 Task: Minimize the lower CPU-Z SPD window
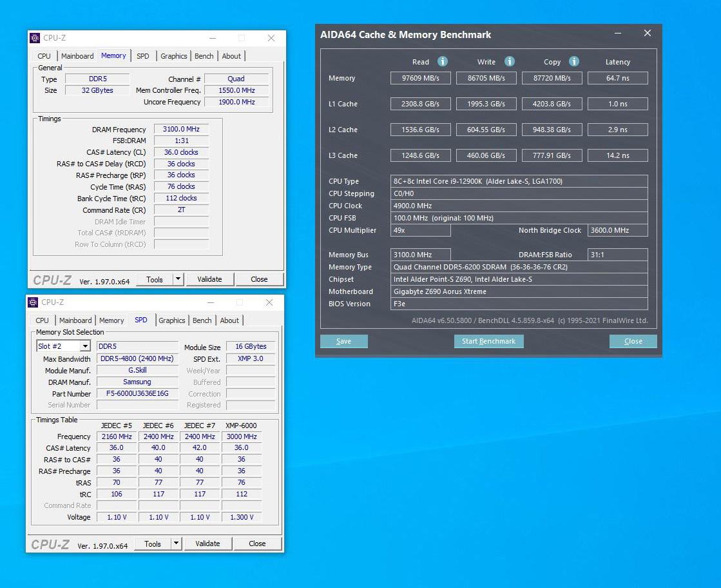pos(211,302)
